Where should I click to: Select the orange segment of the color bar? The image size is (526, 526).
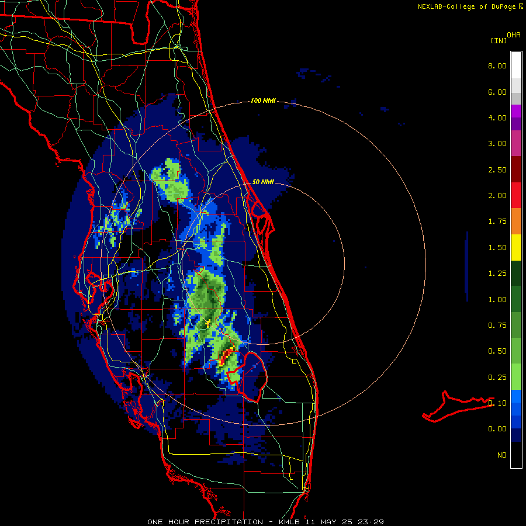click(x=516, y=222)
